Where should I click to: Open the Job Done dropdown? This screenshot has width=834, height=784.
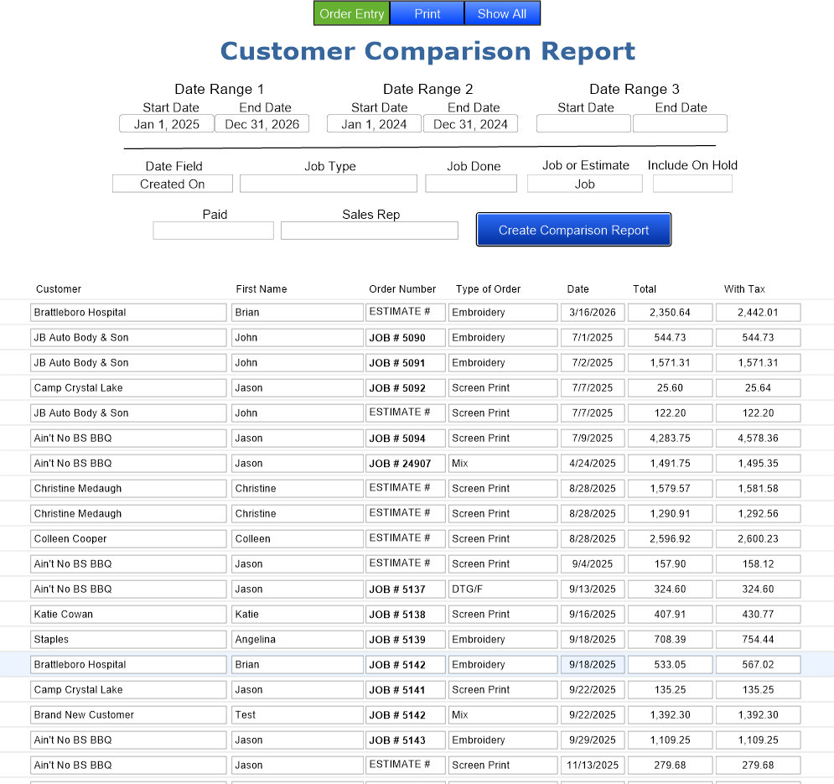click(470, 183)
